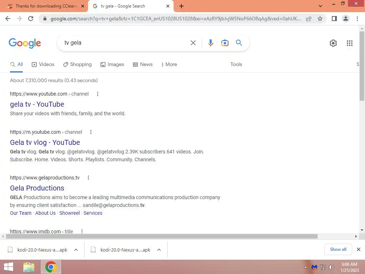Click the Chrome taskbar icon
The image size is (365, 274).
tap(51, 267)
